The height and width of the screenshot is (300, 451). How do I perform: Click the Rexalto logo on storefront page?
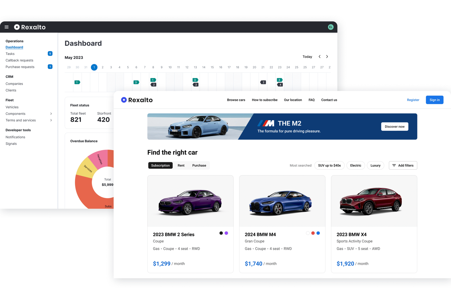pos(137,100)
